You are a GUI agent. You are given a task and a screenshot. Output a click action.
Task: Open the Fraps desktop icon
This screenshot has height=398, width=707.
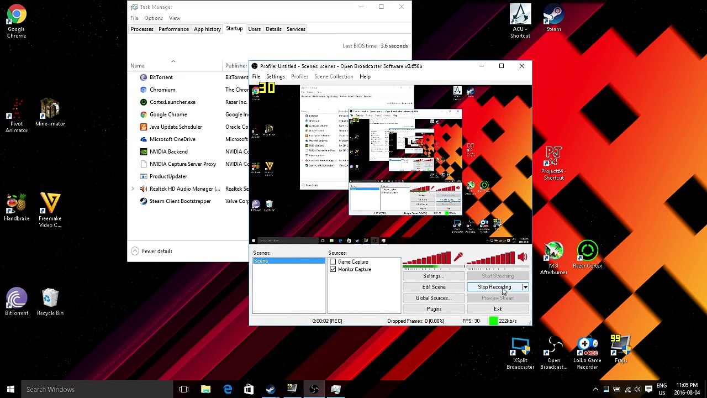620,349
